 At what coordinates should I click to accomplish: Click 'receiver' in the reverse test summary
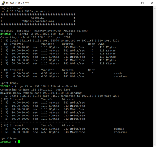tap(121, 132)
